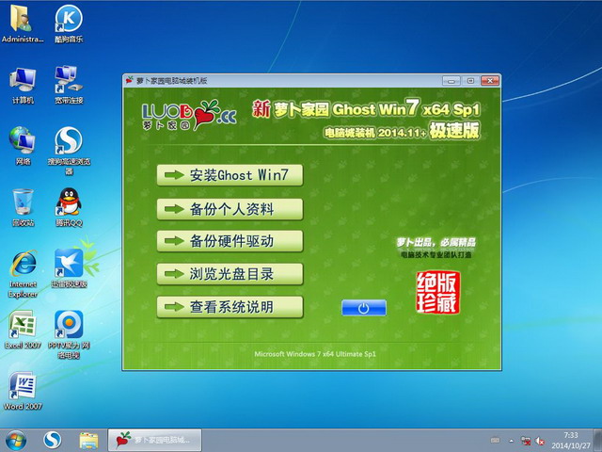Show hidden tray icons arrow
602x452 pixels.
(511, 441)
